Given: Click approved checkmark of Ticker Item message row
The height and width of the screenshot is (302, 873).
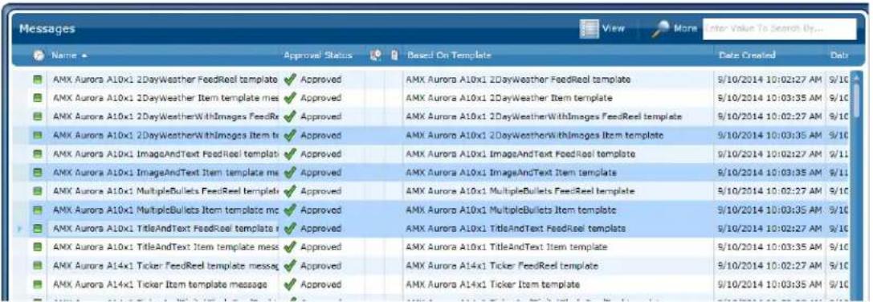Looking at the screenshot, I should point(289,284).
